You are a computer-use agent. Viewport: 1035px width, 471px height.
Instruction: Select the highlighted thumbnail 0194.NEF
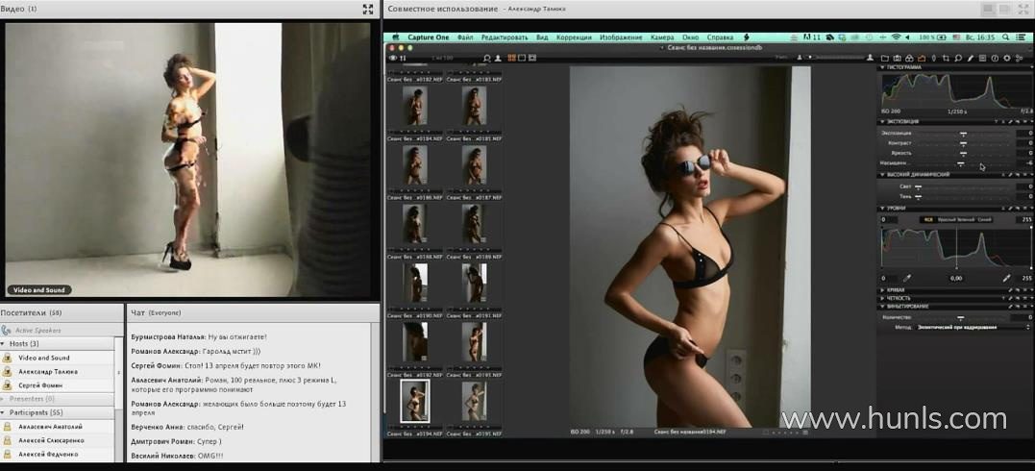[415, 401]
